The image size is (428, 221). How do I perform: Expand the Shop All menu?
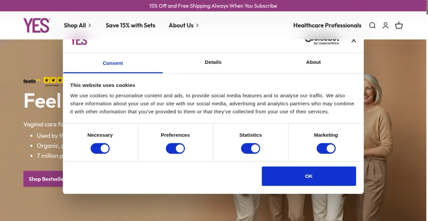tap(77, 25)
